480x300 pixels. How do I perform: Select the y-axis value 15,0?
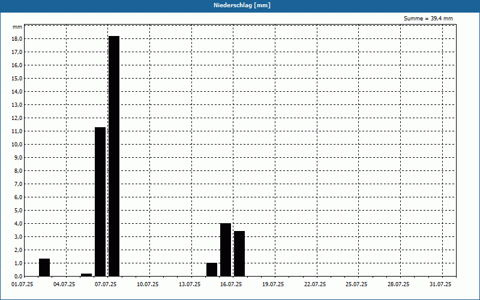coord(17,79)
